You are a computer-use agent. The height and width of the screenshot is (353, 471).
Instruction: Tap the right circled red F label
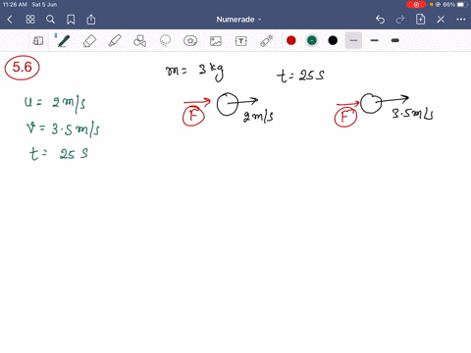(x=345, y=117)
